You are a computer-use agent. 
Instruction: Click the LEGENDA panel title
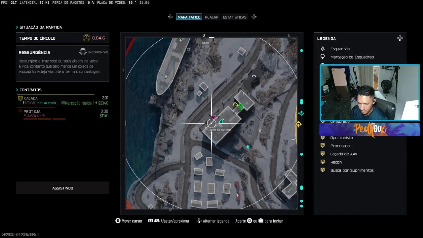[327, 39]
